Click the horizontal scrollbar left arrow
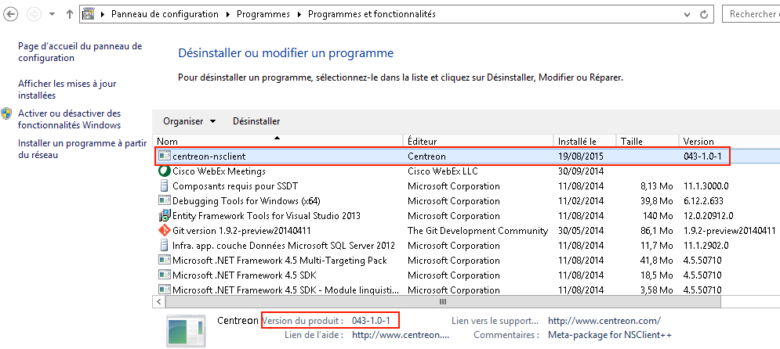The image size is (780, 349). coord(158,301)
